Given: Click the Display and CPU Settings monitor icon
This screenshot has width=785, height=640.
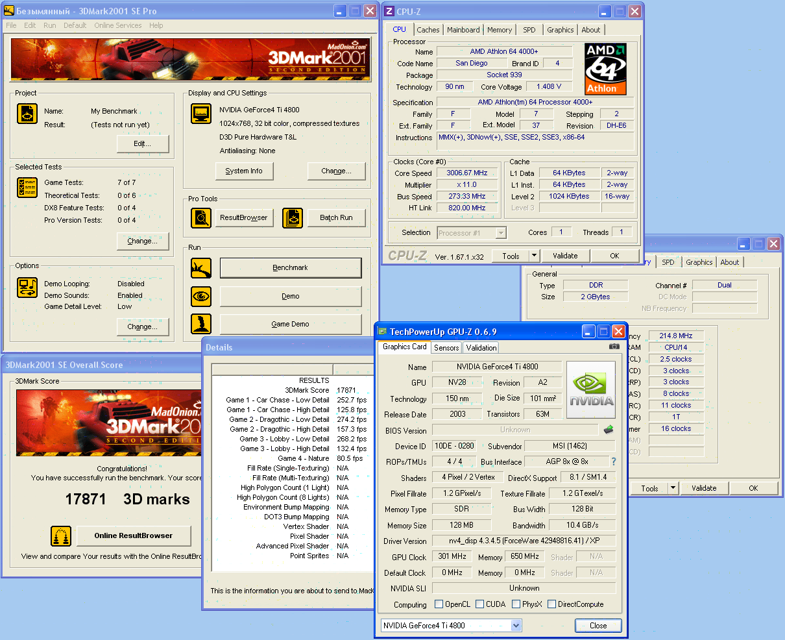Looking at the screenshot, I should (201, 114).
